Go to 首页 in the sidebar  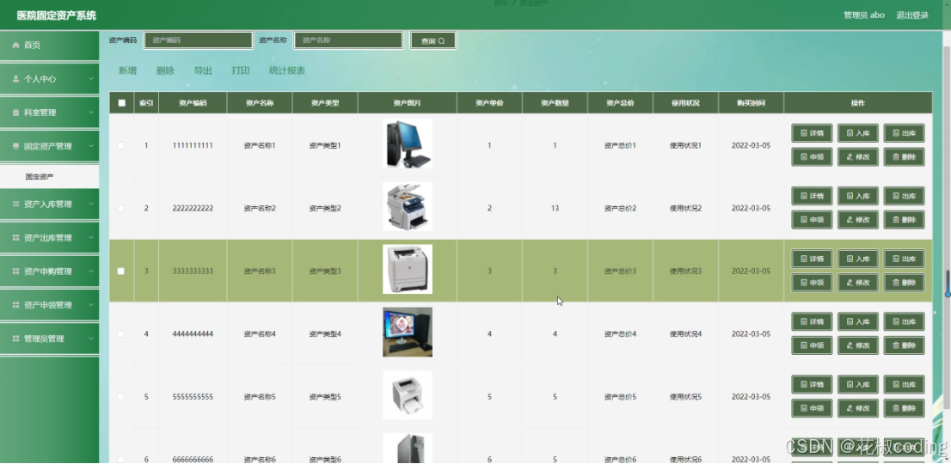49,46
